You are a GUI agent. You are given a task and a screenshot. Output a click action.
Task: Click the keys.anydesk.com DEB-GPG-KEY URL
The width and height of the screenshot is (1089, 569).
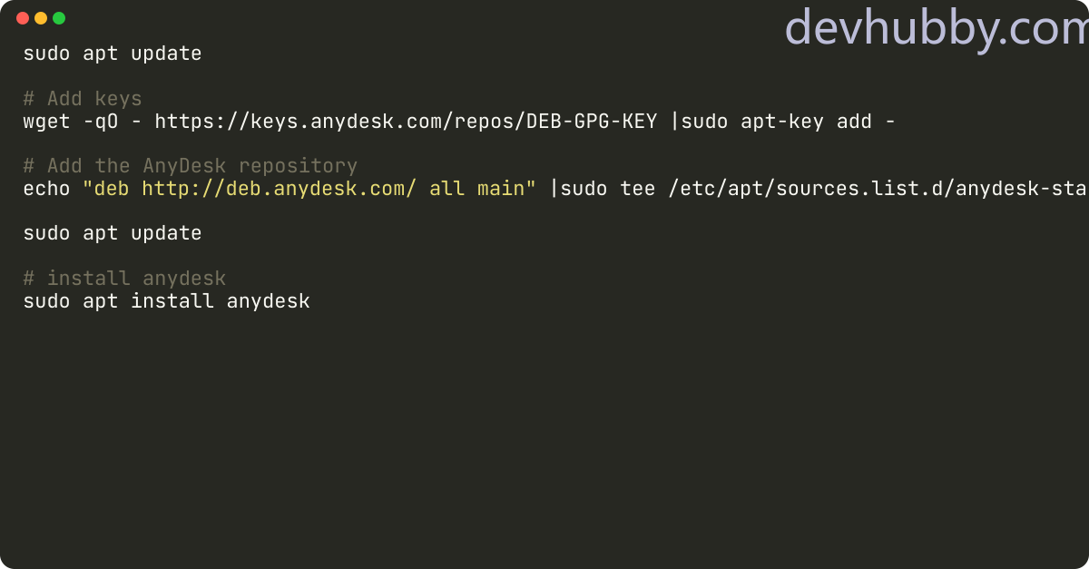point(406,121)
